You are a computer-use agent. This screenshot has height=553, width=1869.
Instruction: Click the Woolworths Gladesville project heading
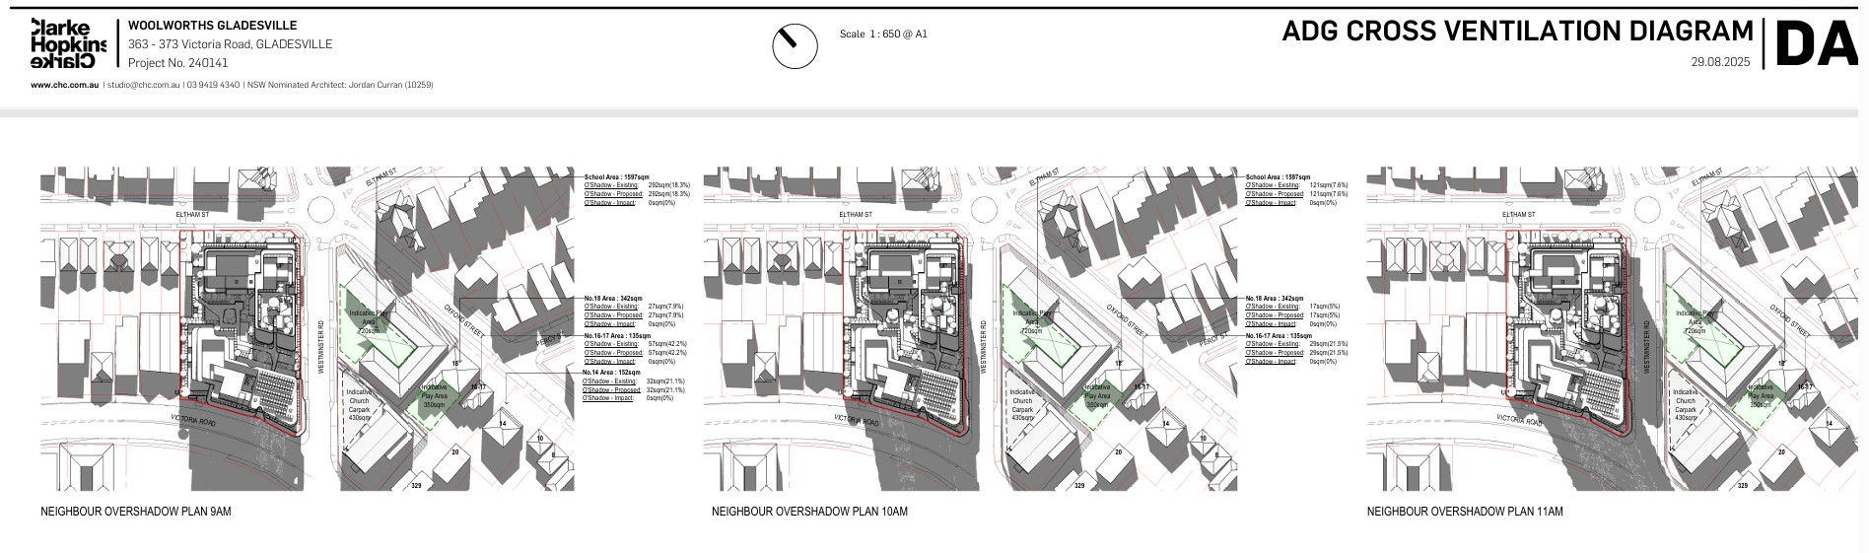(212, 26)
